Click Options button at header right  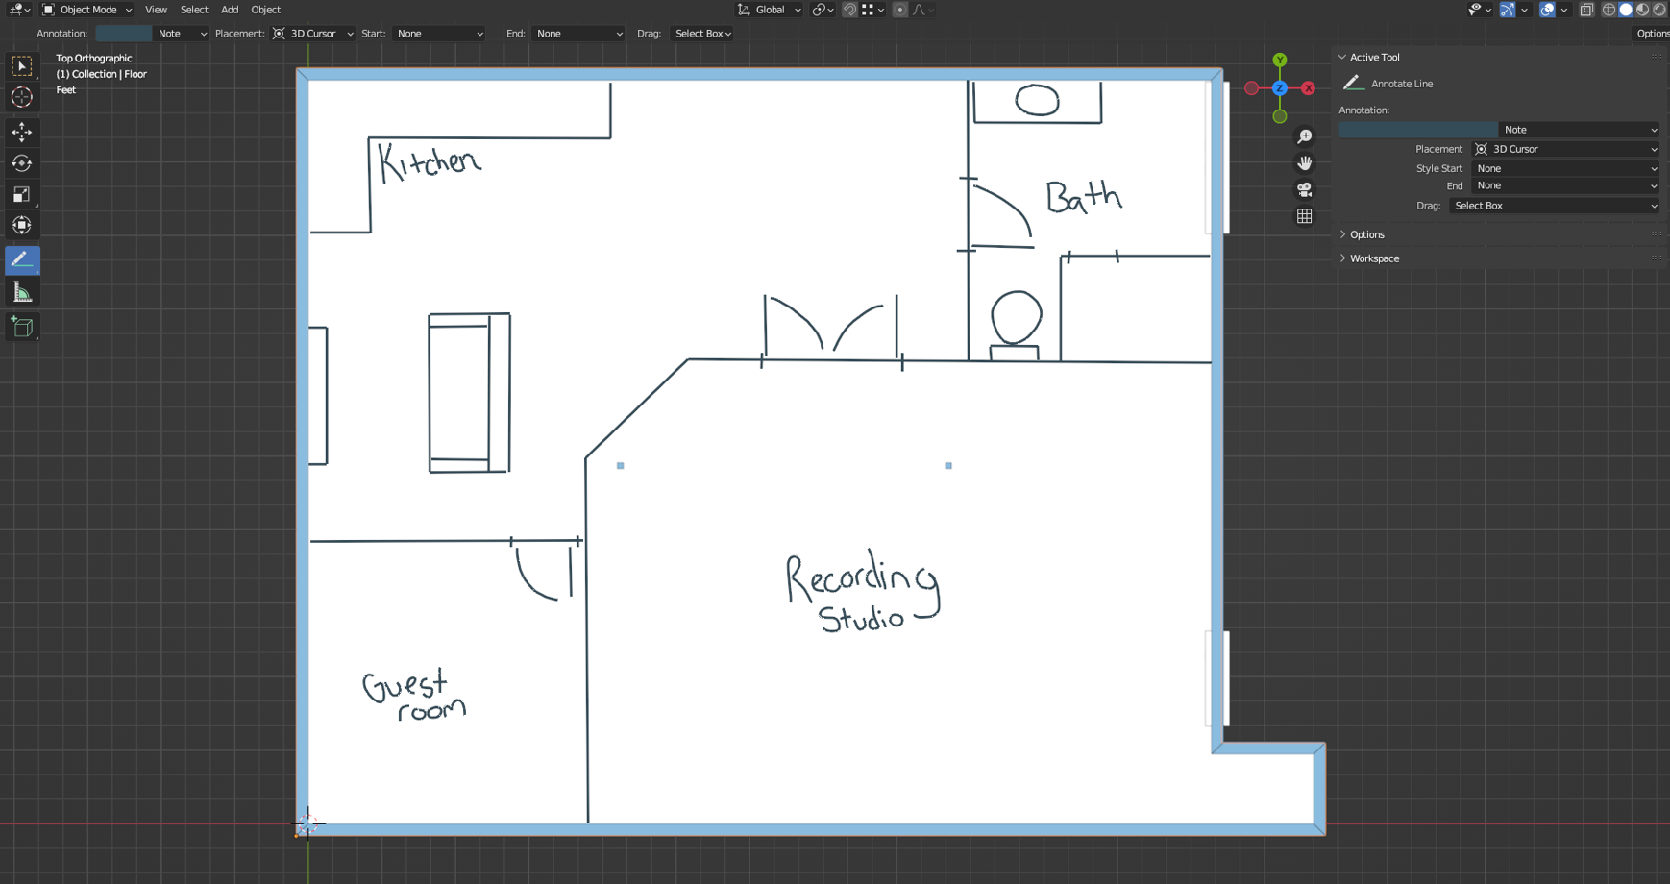(1652, 34)
